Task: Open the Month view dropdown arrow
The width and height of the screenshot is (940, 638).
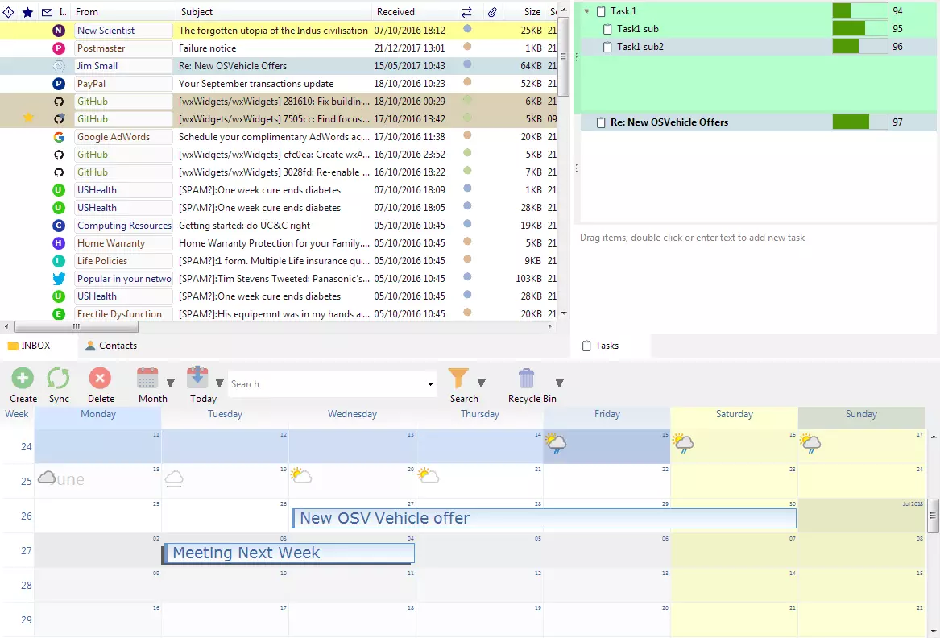Action: (x=171, y=383)
